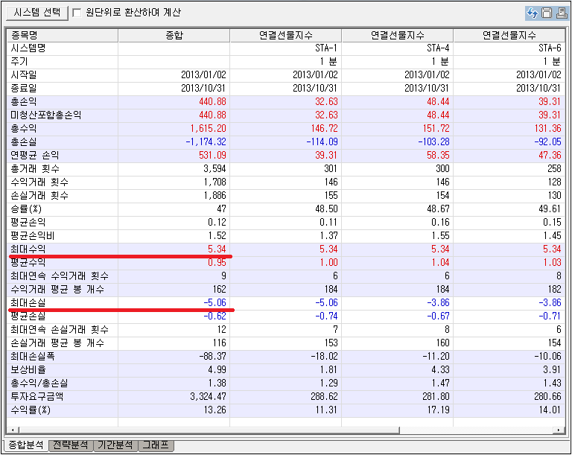The image size is (572, 455).
Task: Click the print report icon
Action: 559,13
